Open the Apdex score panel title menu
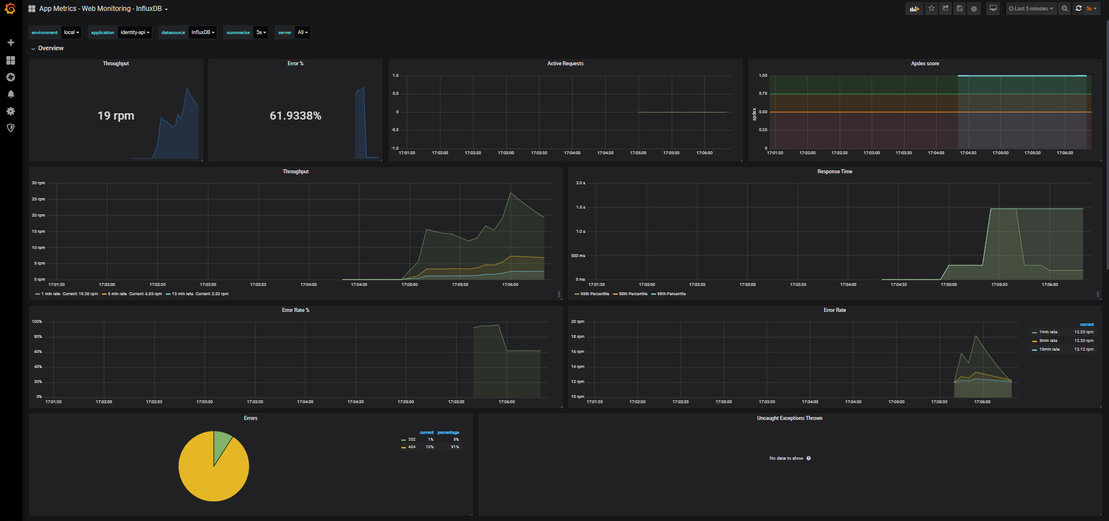Viewport: 1109px width, 521px height. point(925,64)
